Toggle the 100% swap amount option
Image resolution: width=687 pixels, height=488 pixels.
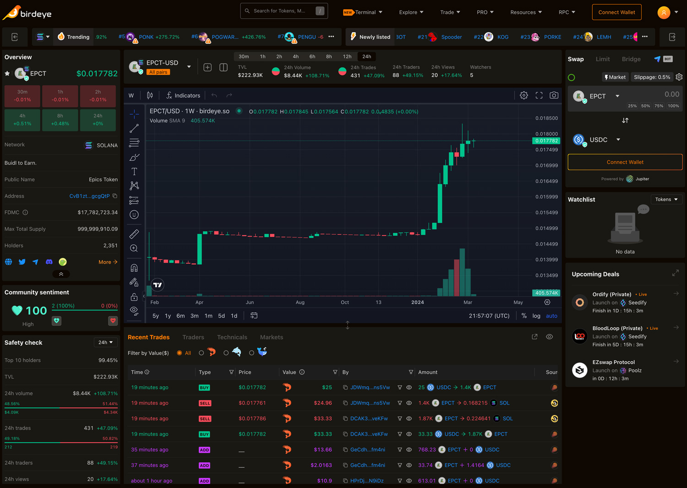click(672, 106)
